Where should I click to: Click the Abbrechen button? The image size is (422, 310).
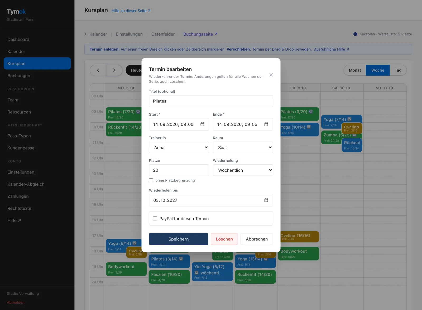pos(257,239)
